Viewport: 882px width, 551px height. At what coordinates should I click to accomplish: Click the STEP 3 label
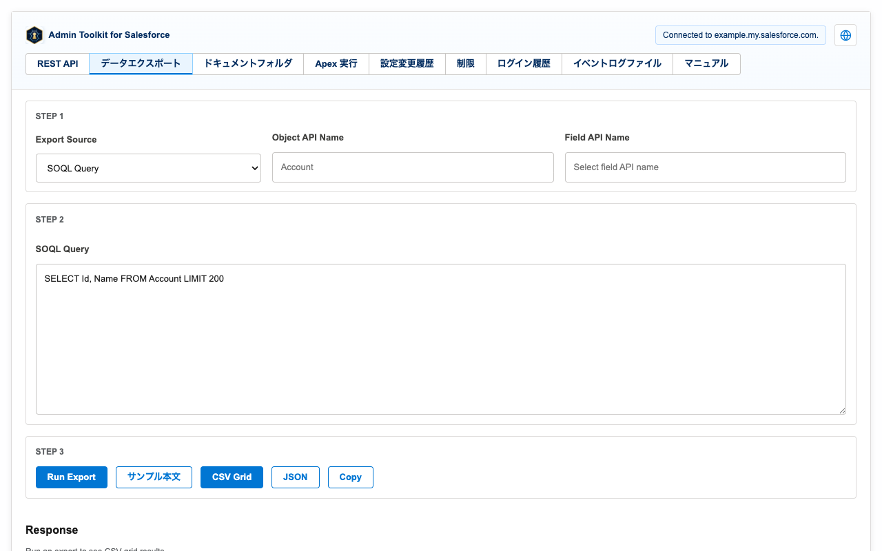50,452
